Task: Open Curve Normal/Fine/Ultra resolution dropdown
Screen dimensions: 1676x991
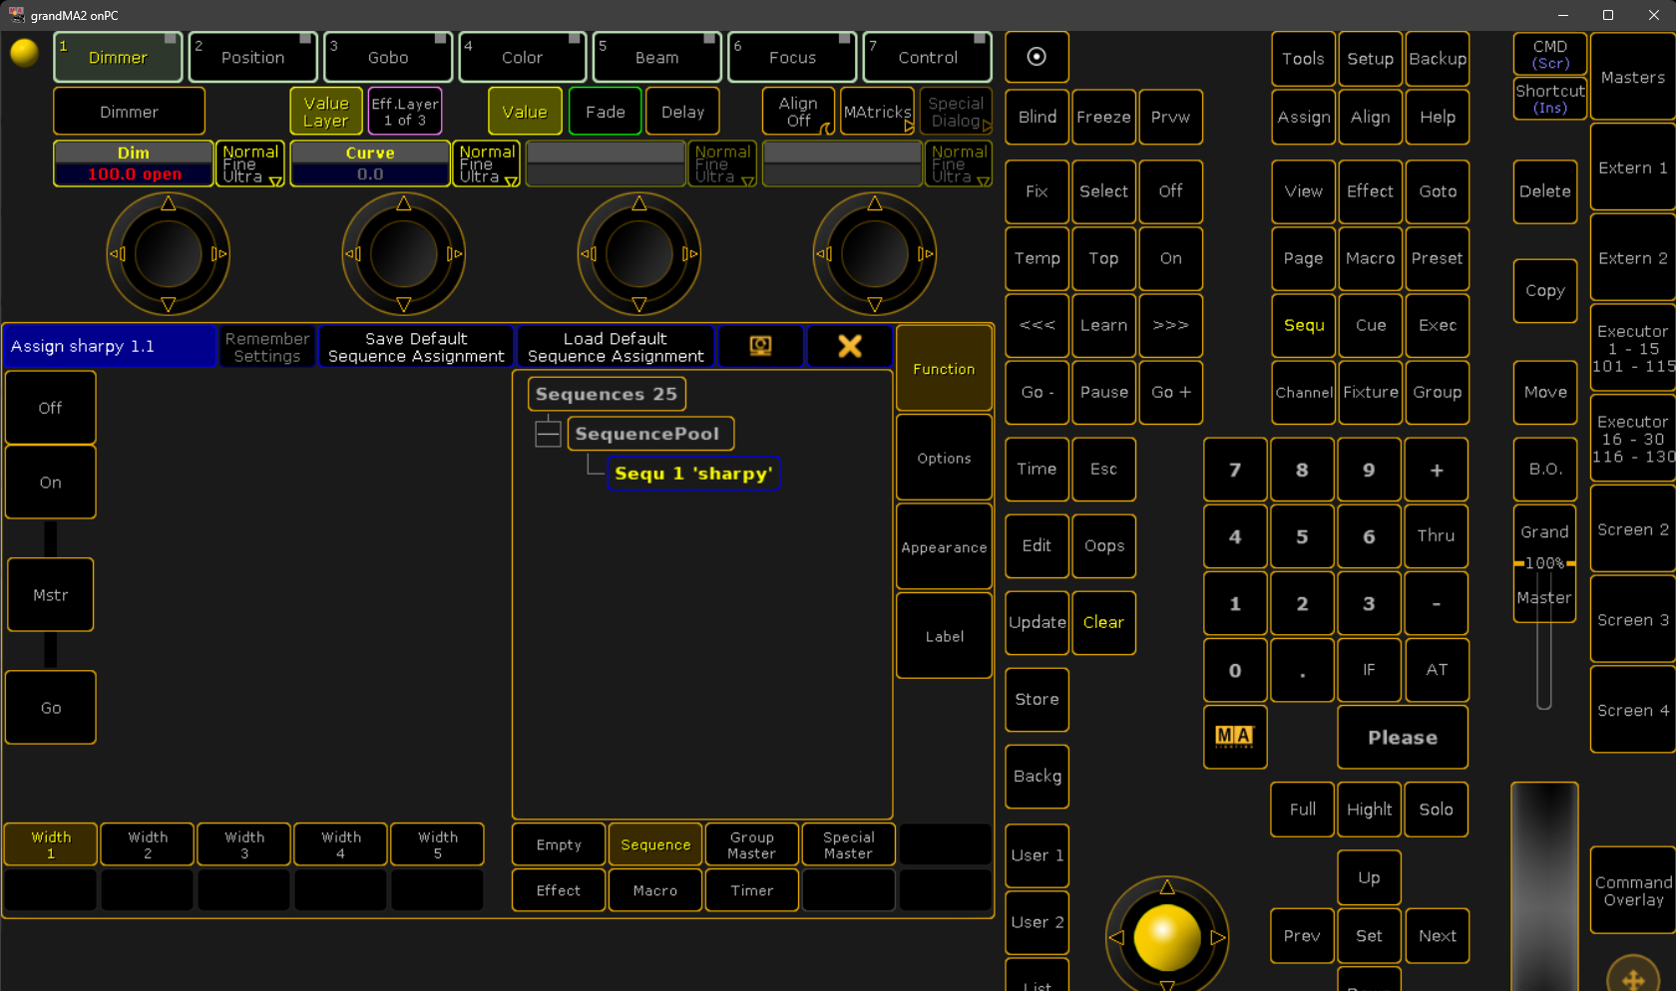Action: tap(487, 164)
